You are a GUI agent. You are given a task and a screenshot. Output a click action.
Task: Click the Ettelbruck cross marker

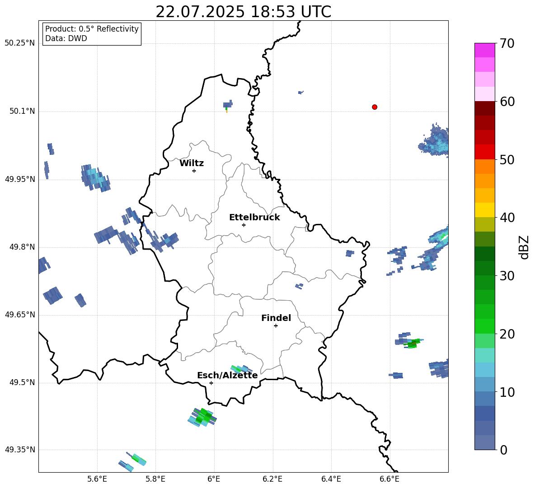244,225
